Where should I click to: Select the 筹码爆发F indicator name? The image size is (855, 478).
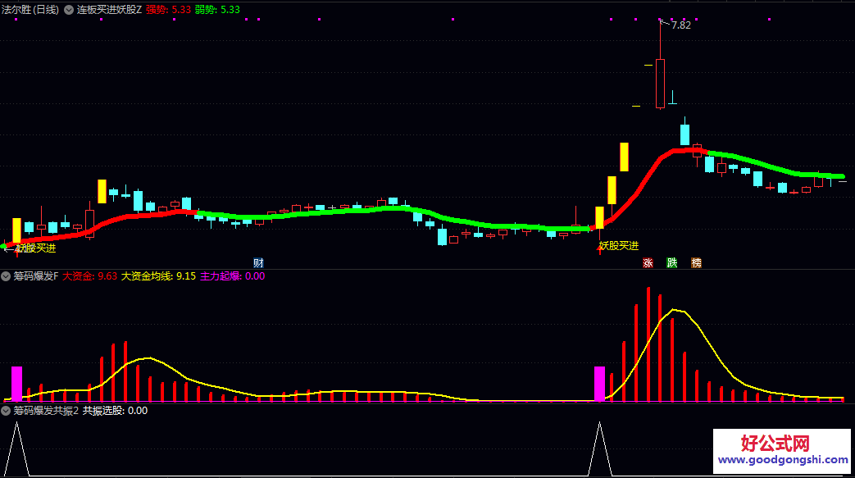(x=36, y=276)
